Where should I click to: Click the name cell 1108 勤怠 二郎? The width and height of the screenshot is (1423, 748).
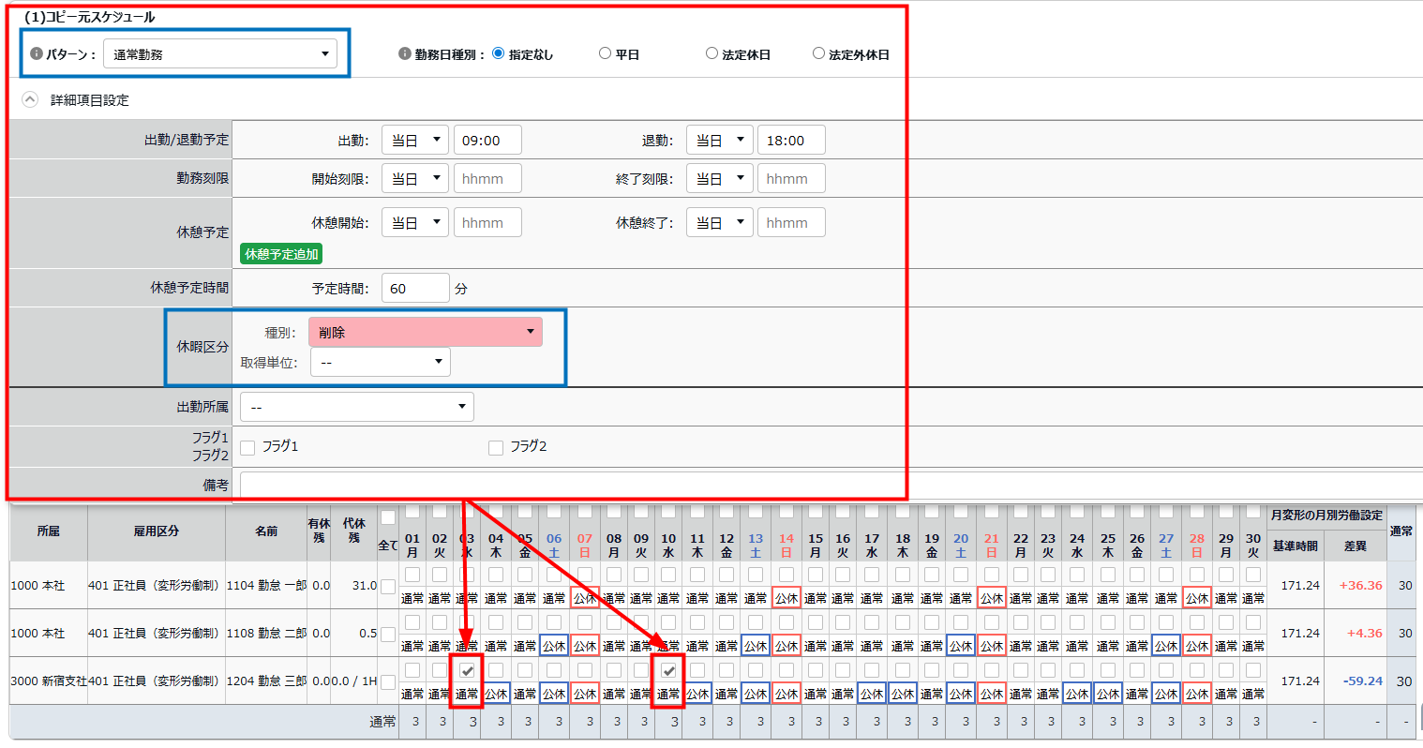pos(266,633)
